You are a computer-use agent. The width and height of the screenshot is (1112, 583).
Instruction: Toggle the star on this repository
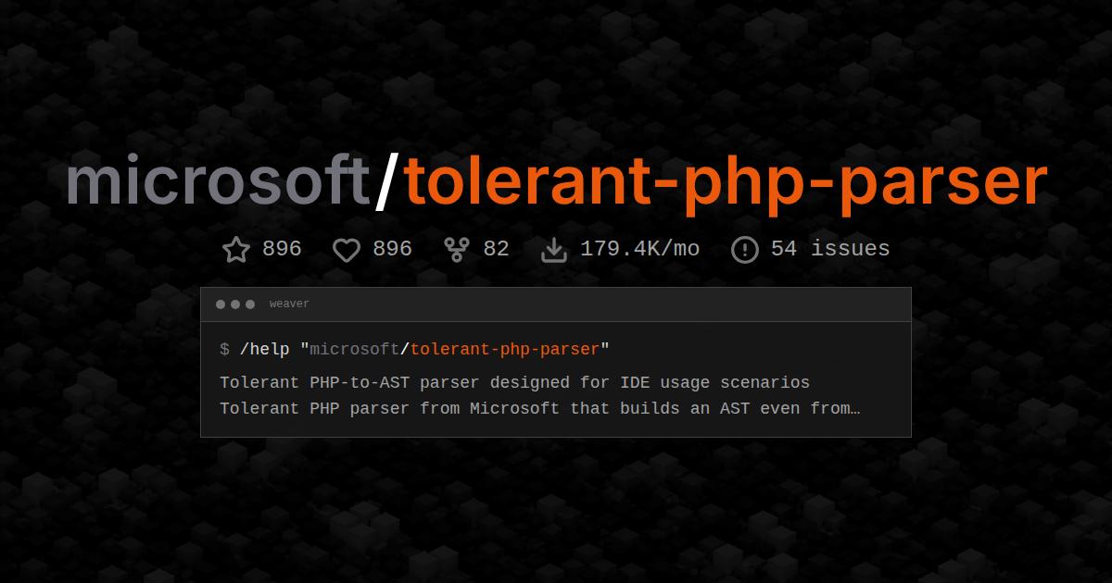coord(235,249)
